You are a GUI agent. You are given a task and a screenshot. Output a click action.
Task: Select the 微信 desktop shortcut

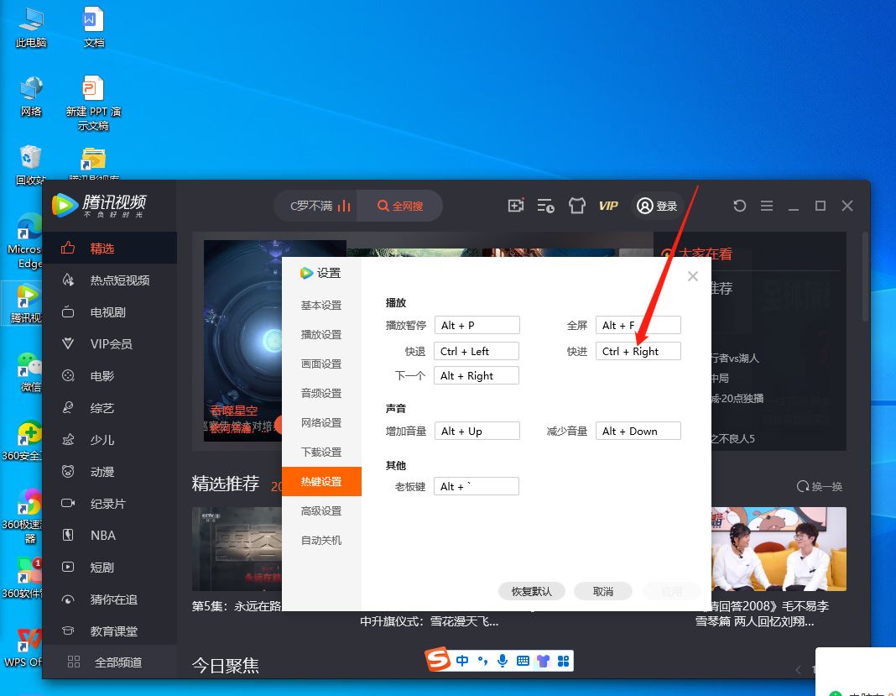click(x=29, y=373)
